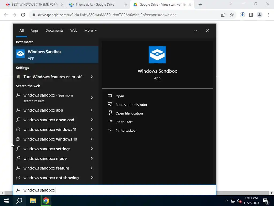Click the windows sandbox search input
Image resolution: width=274 pixels, height=206 pixels.
115,190
